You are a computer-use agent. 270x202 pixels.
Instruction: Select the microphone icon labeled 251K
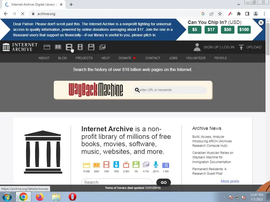click(156, 165)
